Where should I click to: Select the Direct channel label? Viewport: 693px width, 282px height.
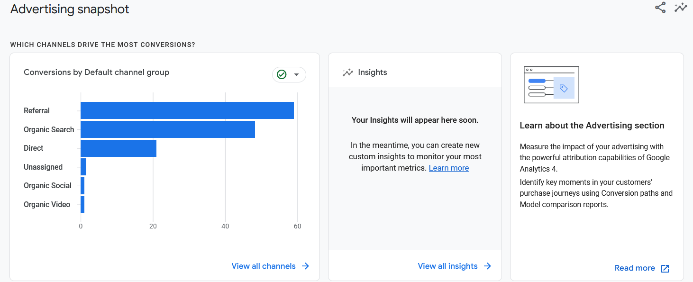pos(33,148)
